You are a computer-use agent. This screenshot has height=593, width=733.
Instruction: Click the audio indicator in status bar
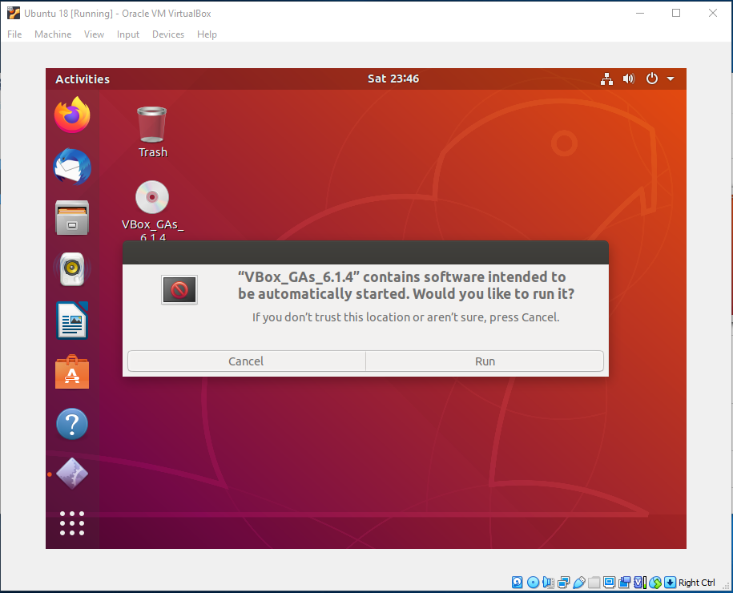point(548,583)
